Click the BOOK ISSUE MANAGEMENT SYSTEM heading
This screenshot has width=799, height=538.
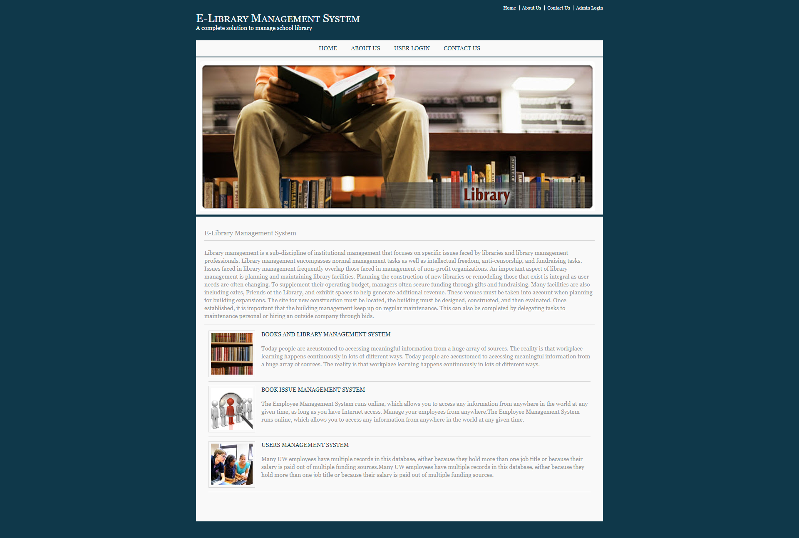tap(313, 389)
